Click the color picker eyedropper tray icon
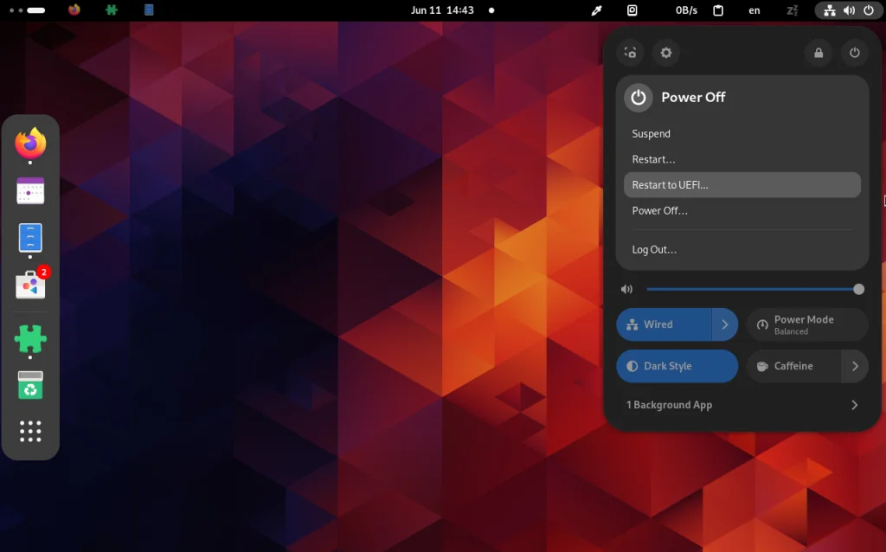This screenshot has width=886, height=552. coord(596,10)
